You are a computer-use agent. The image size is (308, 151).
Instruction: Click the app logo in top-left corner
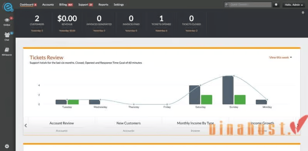point(8,7)
